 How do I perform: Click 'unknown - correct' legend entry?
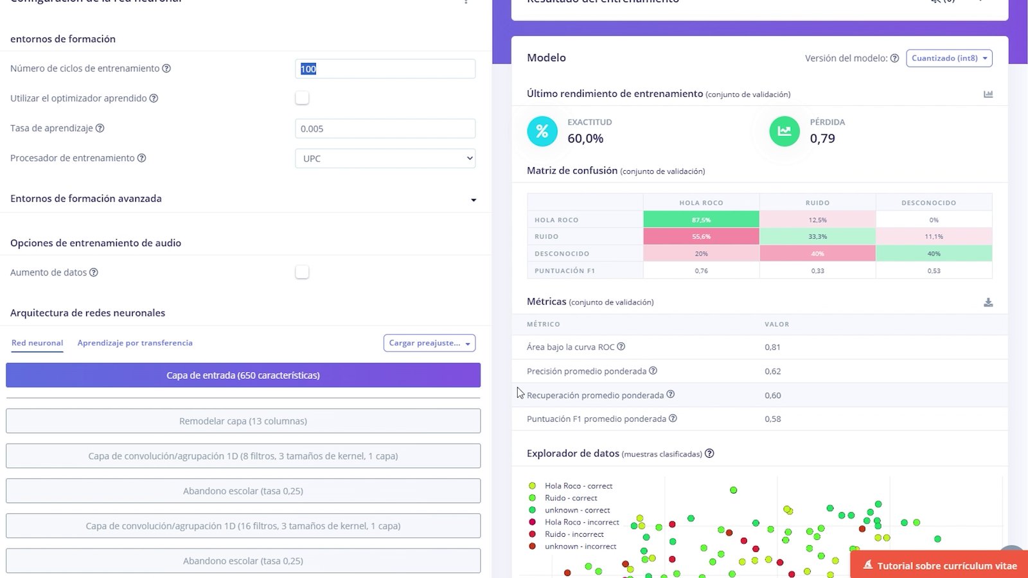pos(569,510)
